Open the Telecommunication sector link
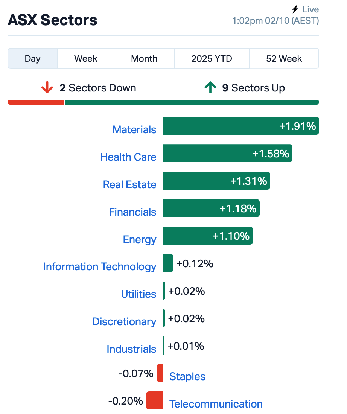 pos(216,404)
